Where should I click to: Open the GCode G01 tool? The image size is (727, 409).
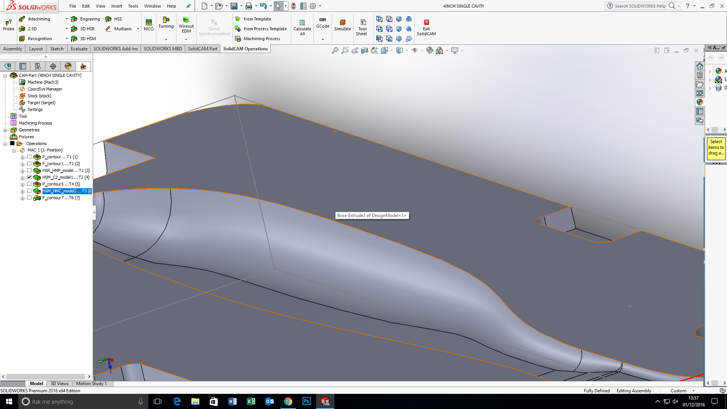tap(323, 23)
